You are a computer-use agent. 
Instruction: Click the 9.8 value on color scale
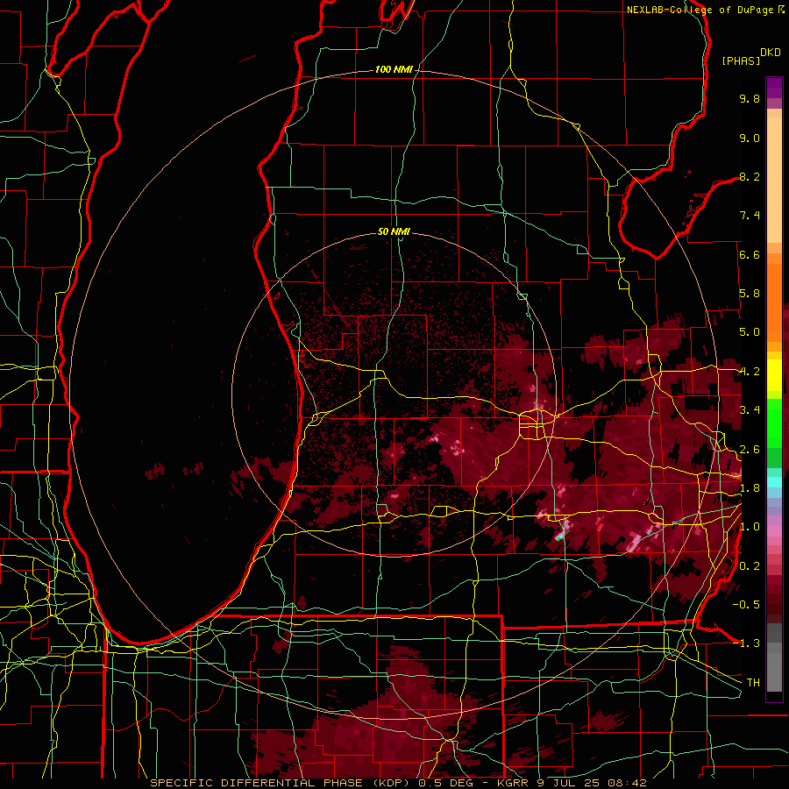pyautogui.click(x=750, y=98)
